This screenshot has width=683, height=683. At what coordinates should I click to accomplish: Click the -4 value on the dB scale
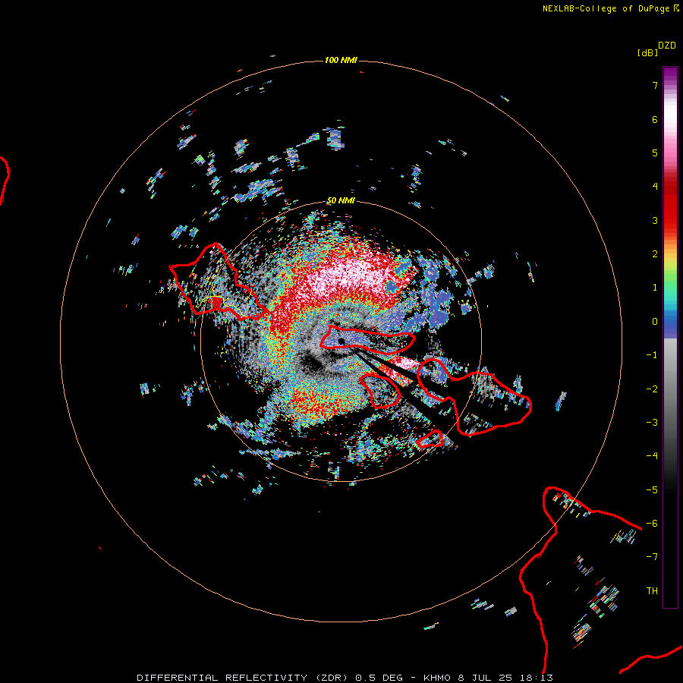tap(652, 455)
